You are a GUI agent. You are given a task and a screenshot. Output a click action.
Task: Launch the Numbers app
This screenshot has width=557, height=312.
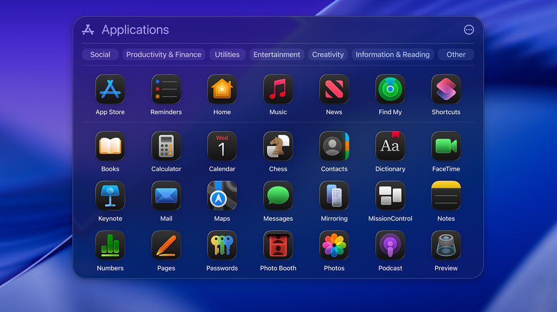coord(110,246)
